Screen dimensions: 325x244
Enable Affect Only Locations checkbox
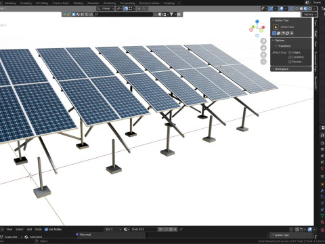[x=290, y=57]
